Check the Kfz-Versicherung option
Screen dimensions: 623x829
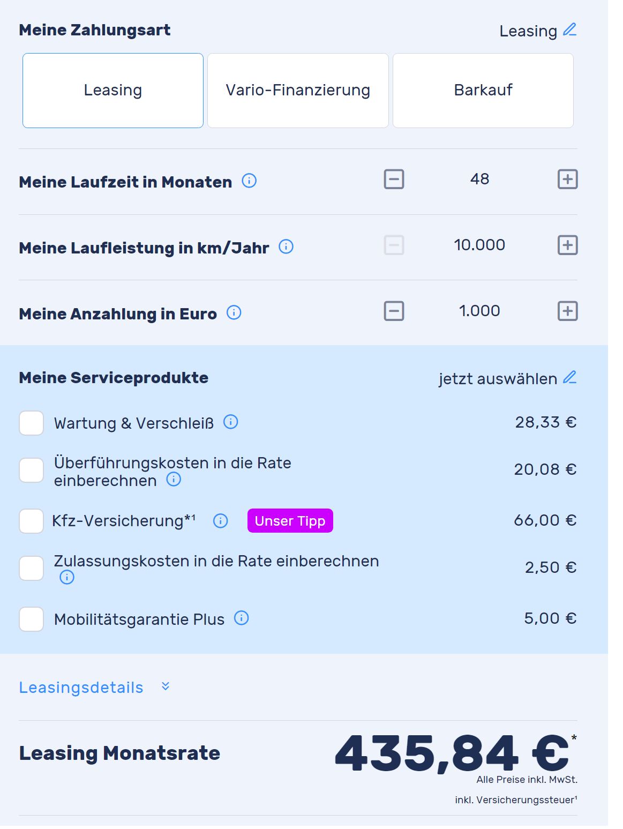click(x=32, y=521)
